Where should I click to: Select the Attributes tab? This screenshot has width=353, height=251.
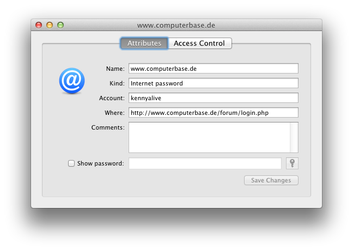click(x=144, y=43)
